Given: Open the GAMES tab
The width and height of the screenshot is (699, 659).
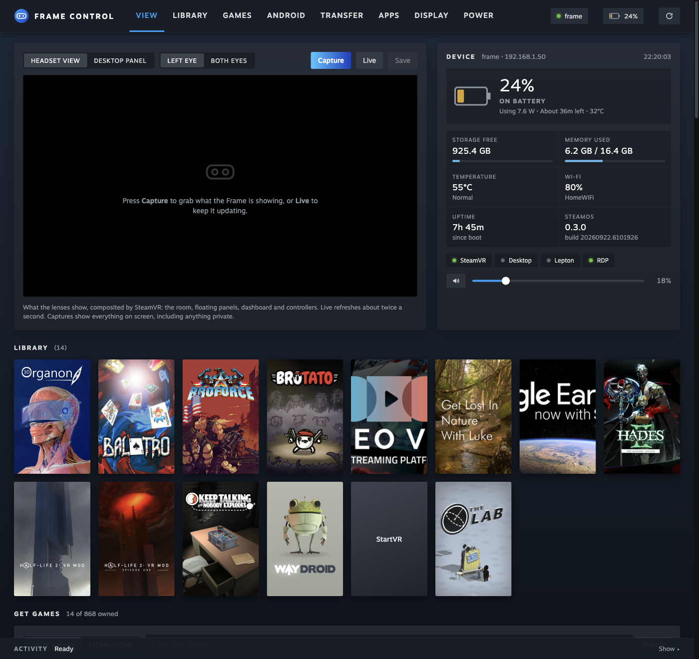Looking at the screenshot, I should point(237,15).
